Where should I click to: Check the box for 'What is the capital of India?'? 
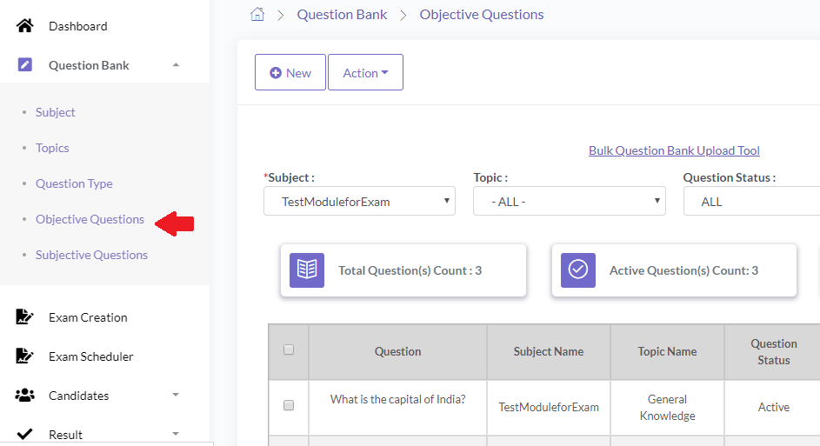tap(289, 405)
